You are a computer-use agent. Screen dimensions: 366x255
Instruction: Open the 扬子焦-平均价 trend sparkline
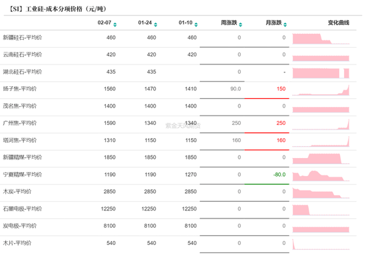321,90
